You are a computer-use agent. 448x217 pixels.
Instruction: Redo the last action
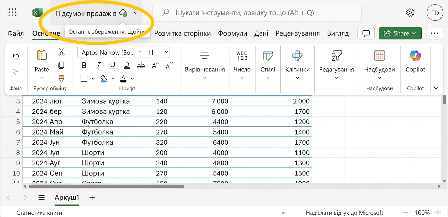[x=16, y=71]
